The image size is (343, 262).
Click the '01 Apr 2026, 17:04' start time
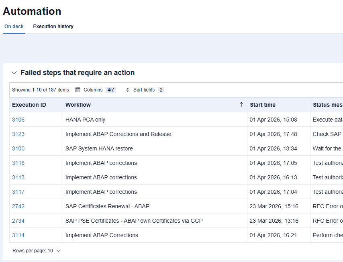click(273, 192)
